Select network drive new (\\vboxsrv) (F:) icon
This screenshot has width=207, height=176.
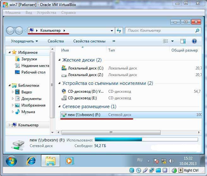click(64, 115)
